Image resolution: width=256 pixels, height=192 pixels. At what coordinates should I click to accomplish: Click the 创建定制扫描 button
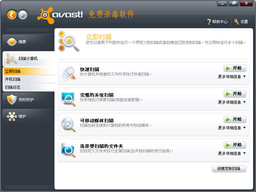(229, 169)
